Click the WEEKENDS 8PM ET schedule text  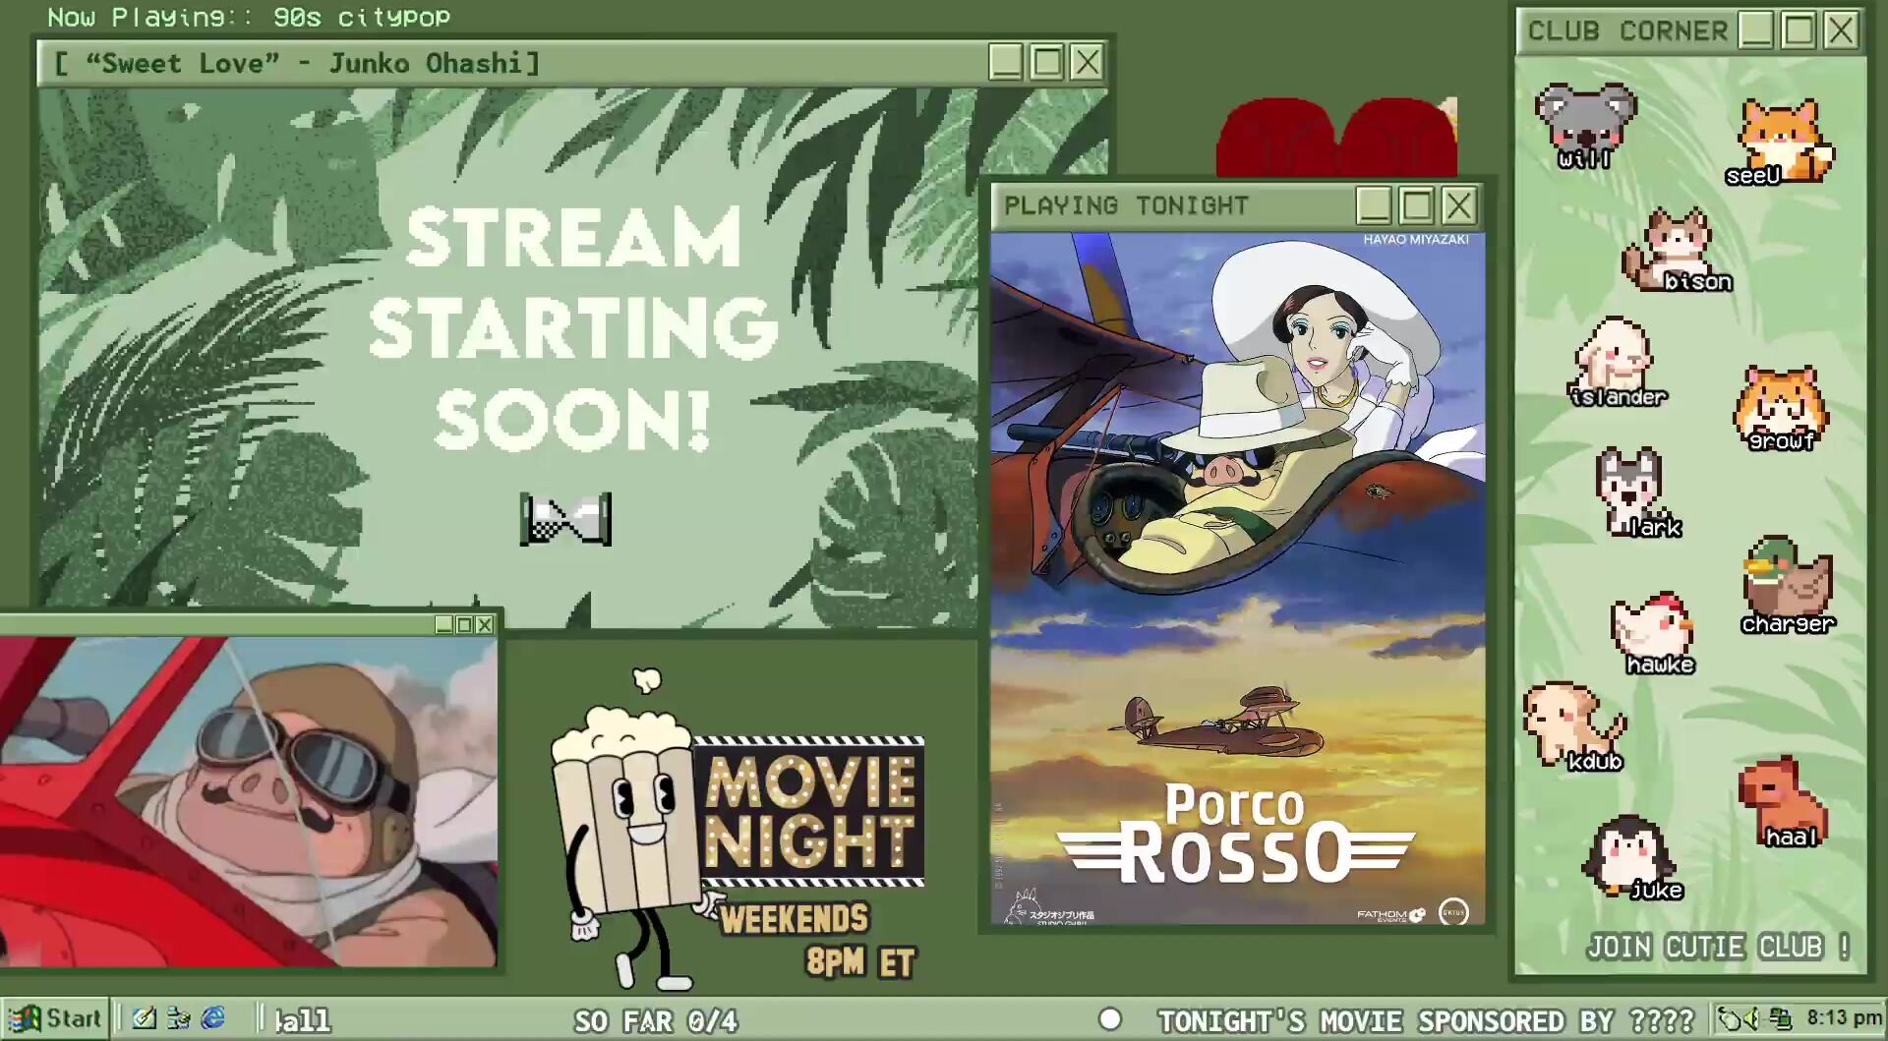coord(818,940)
